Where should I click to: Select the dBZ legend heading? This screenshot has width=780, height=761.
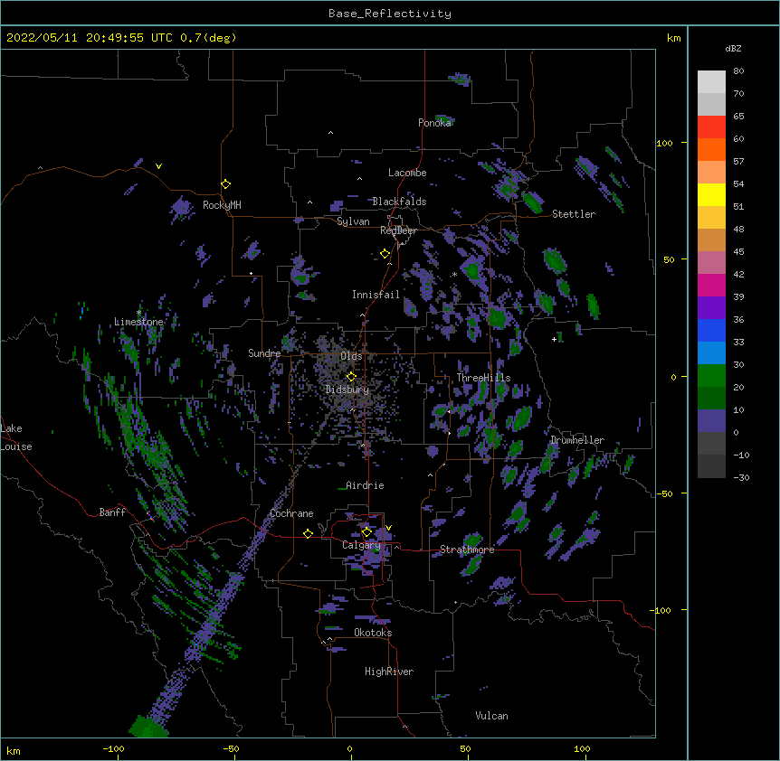(x=733, y=48)
